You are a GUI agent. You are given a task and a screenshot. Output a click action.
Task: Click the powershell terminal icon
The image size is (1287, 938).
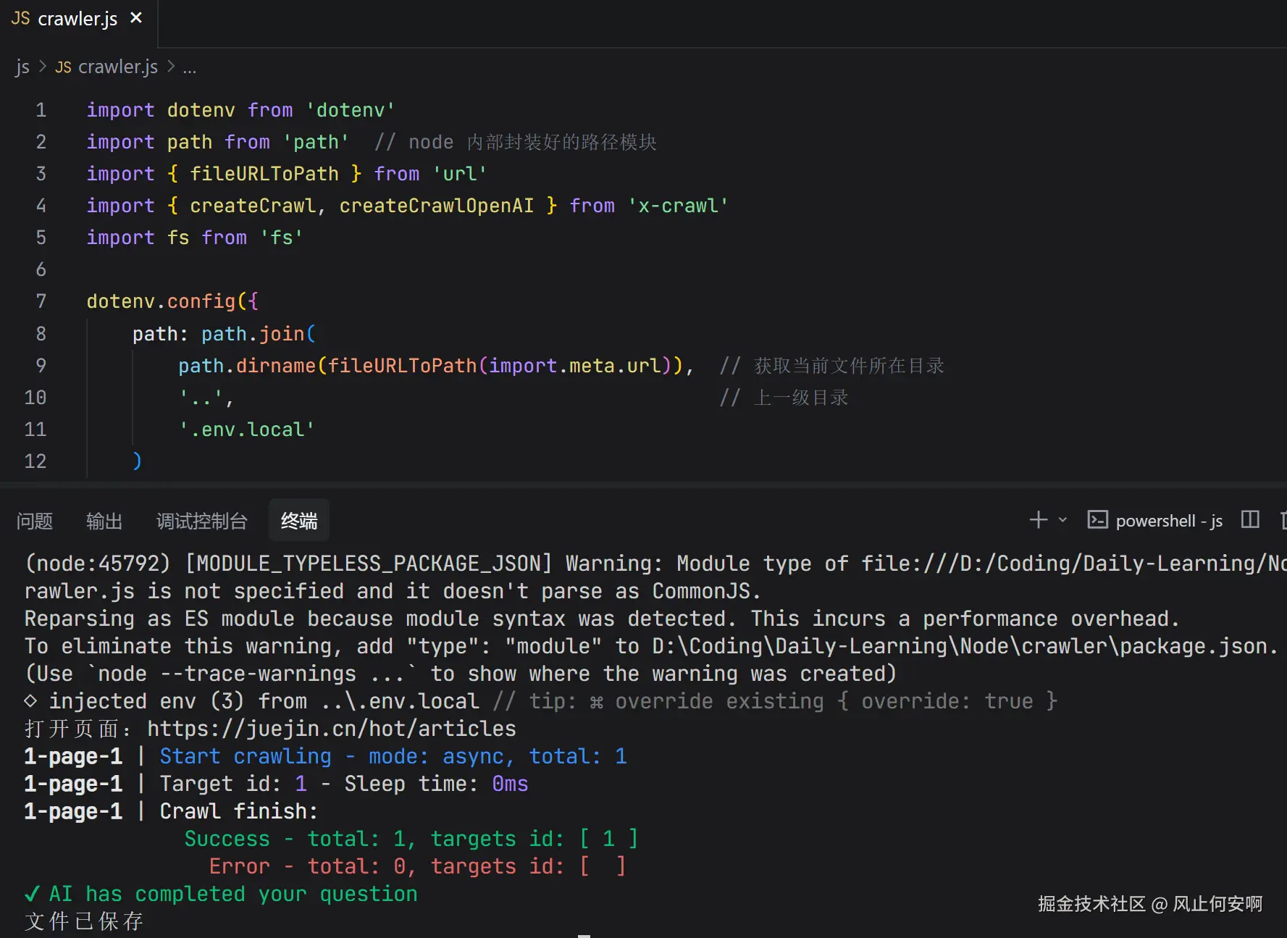click(x=1098, y=520)
